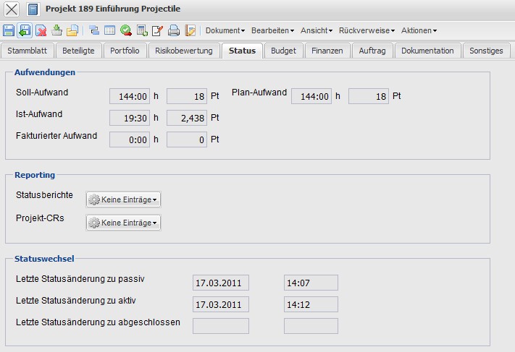Click the blue floppy disk save icon

click(9, 30)
